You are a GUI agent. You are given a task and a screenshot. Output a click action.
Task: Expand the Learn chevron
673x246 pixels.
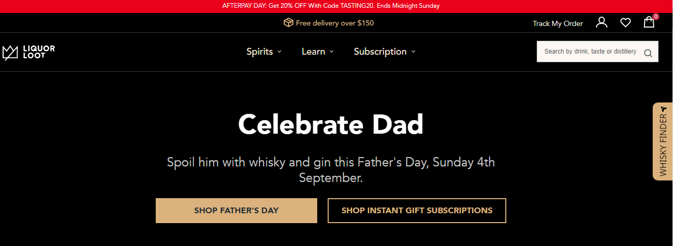pyautogui.click(x=331, y=51)
